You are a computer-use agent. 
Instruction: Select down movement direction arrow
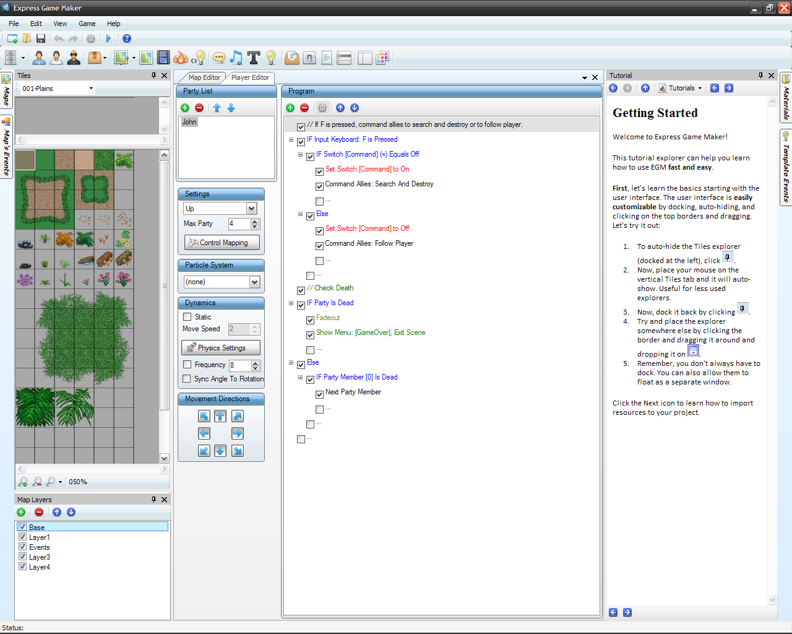(x=220, y=451)
